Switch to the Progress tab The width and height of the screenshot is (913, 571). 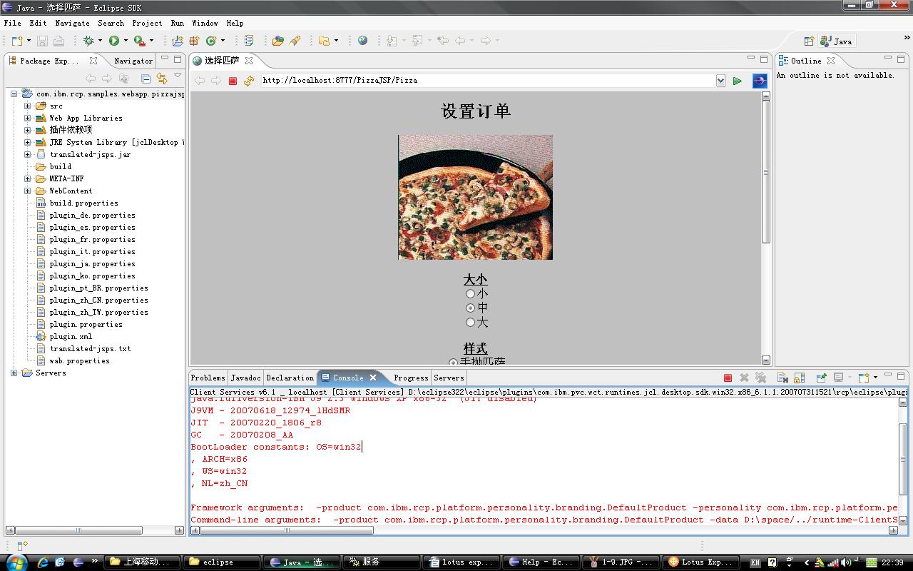click(411, 378)
